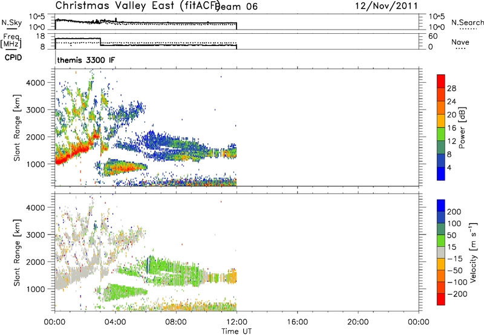Click the N.Sky legend label
Image resolution: width=484 pixels, height=335 pixels.
pos(11,22)
